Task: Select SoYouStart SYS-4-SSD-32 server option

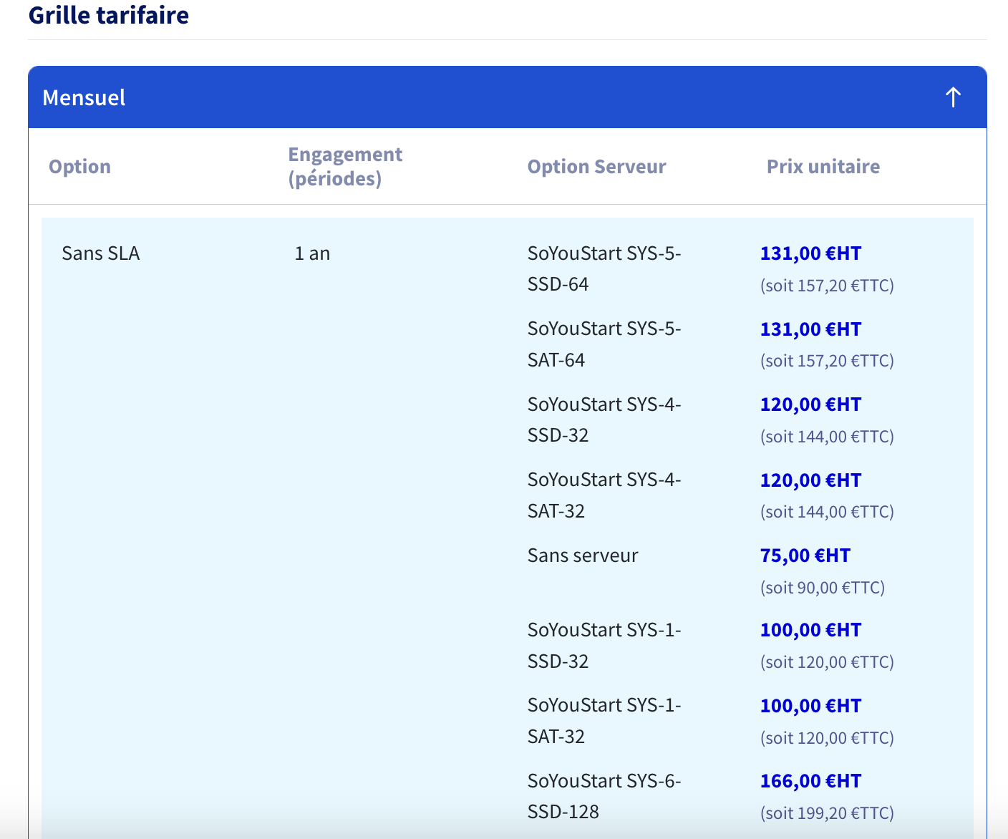Action: 604,420
